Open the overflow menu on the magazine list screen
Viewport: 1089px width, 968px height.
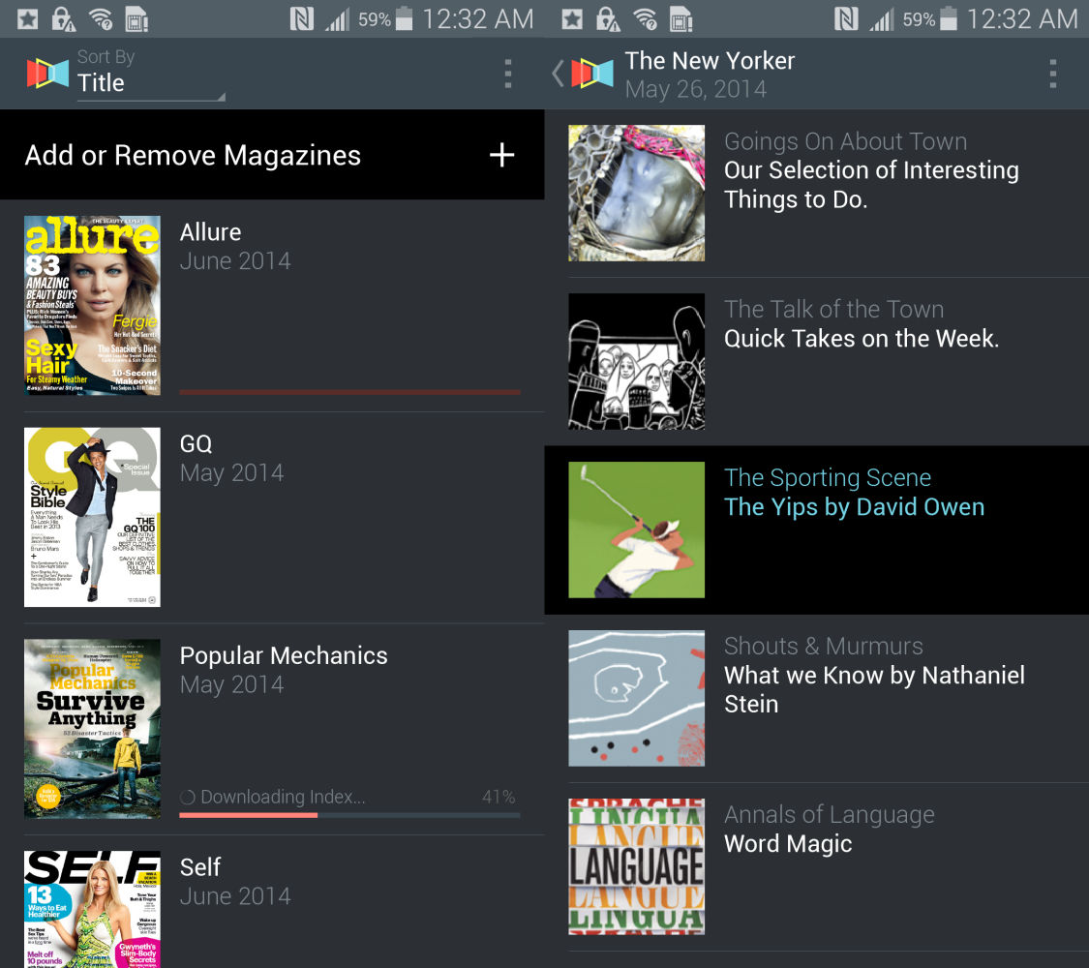(508, 74)
